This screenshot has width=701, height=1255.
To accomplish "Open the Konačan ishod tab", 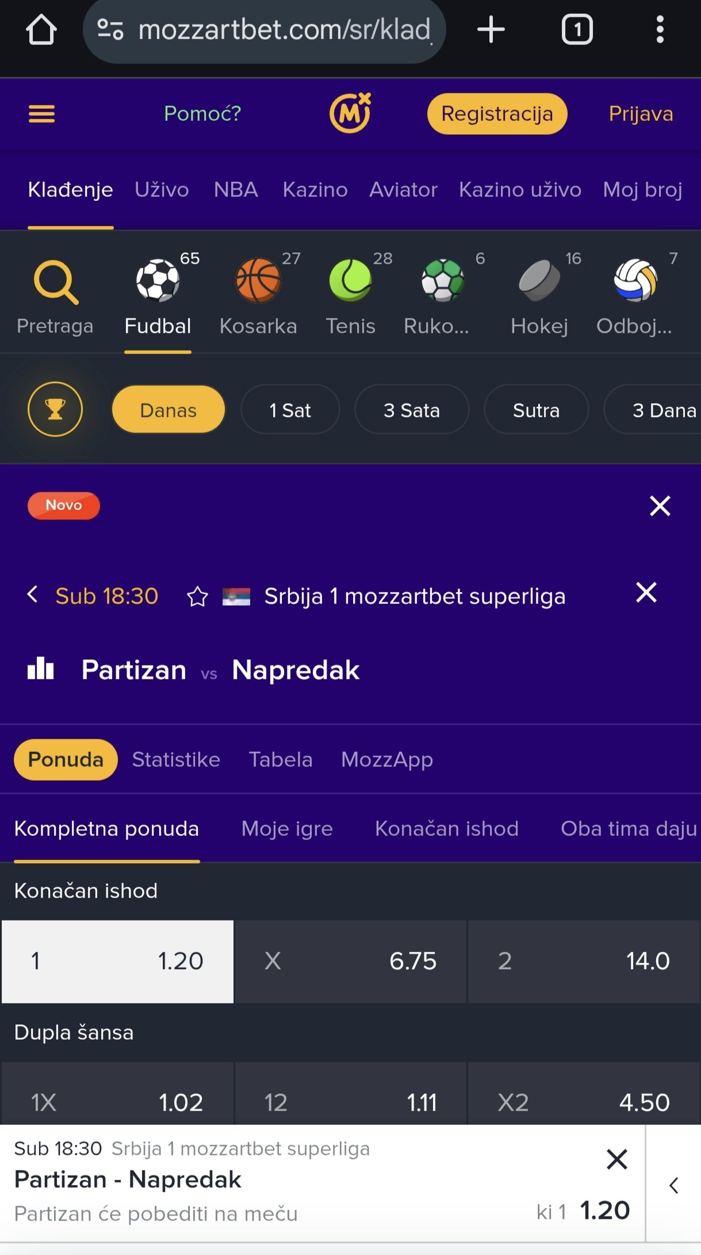I will (x=446, y=828).
